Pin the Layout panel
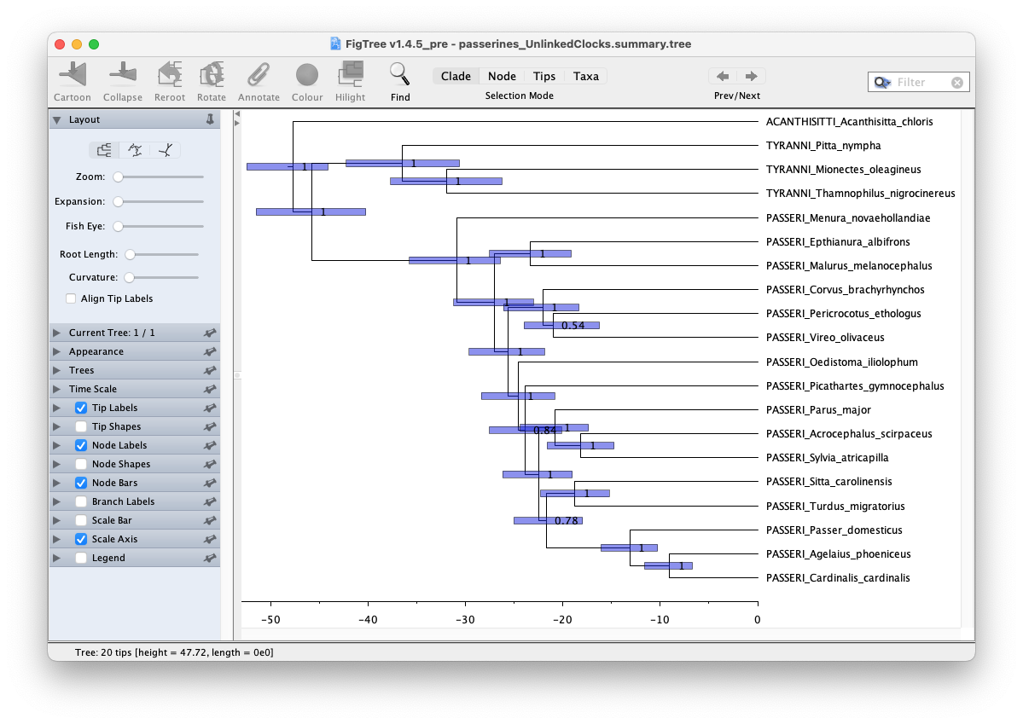 (210, 119)
